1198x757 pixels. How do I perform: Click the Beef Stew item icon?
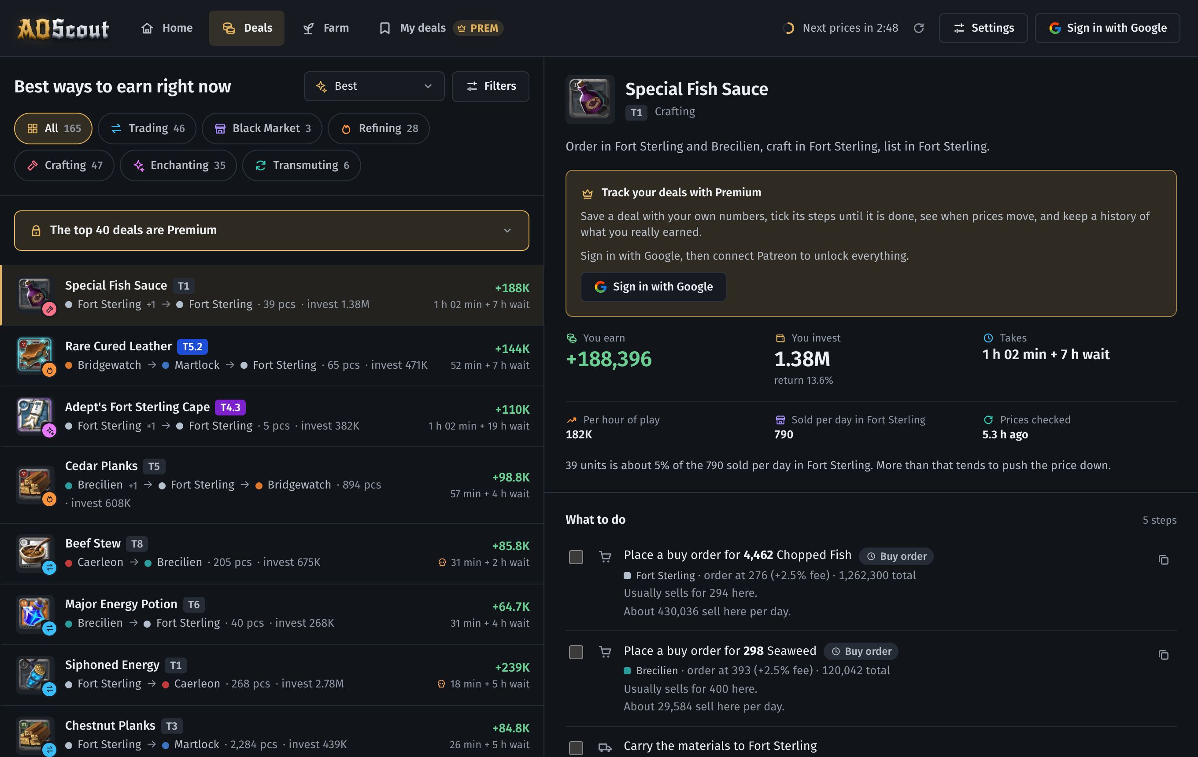34,553
